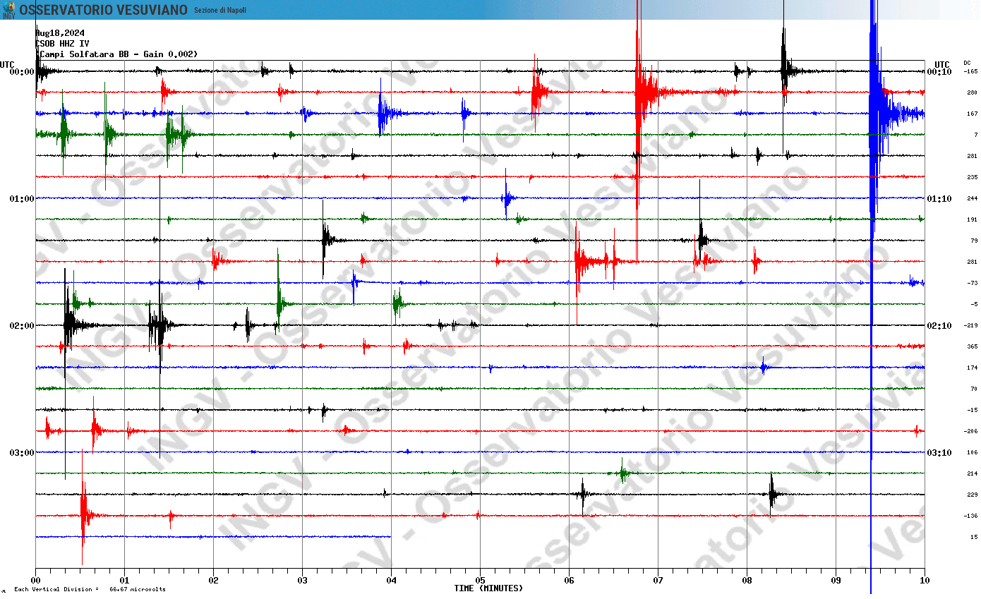Screen dimensions: 981x599
Task: Click the 02 minute axis label
Action: pyautogui.click(x=213, y=581)
